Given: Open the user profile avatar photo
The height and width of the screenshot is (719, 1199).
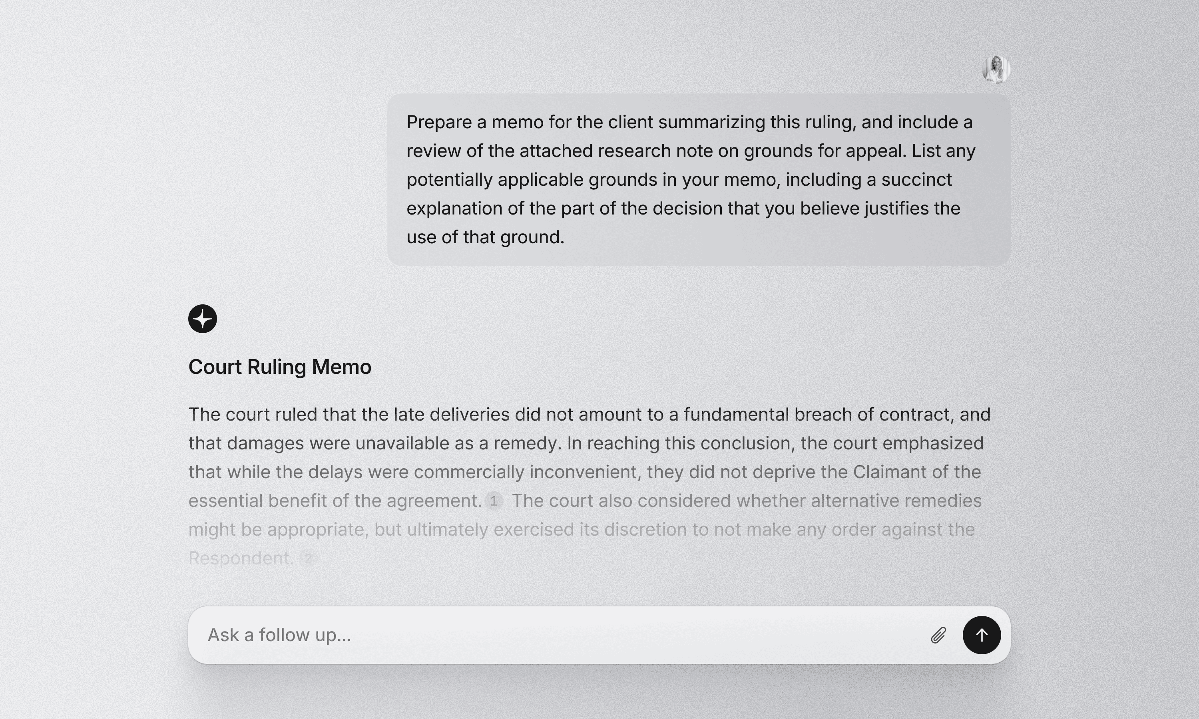Looking at the screenshot, I should (x=996, y=69).
